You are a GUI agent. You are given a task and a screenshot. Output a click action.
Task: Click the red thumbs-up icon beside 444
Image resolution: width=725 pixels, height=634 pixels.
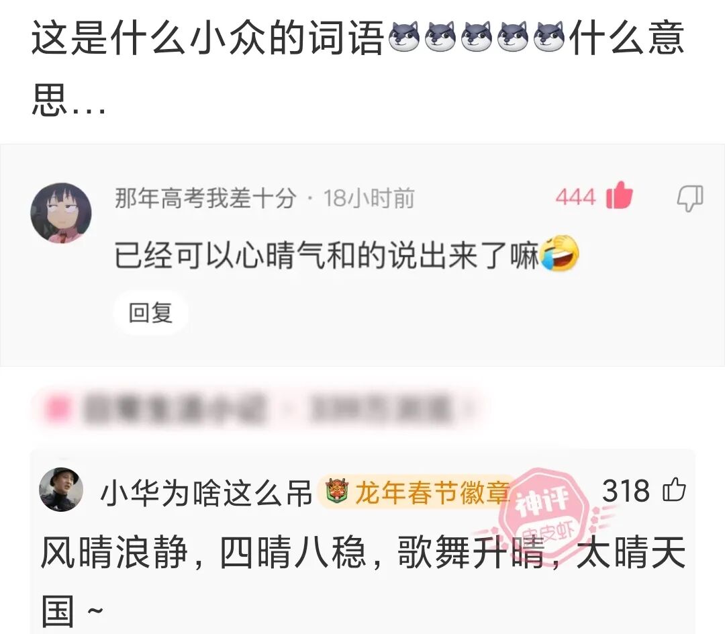pyautogui.click(x=619, y=195)
